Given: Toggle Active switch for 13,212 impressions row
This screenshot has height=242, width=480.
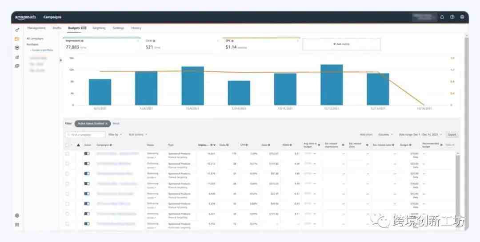Looking at the screenshot, I should pyautogui.click(x=87, y=164).
